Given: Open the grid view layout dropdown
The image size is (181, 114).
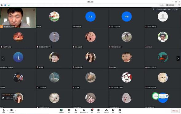Looking at the screenshot, I should pyautogui.click(x=171, y=5).
